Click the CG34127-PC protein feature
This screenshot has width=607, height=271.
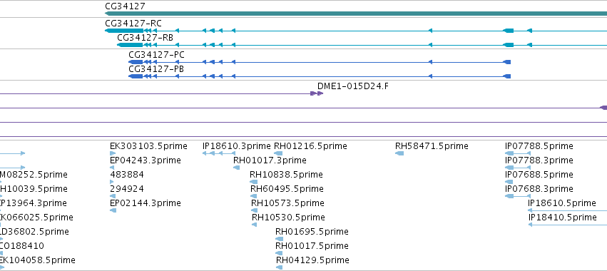point(320,62)
